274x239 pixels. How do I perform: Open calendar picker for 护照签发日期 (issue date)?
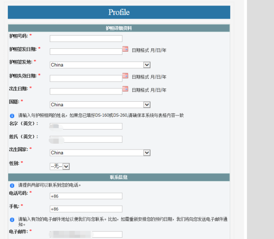click(x=125, y=49)
